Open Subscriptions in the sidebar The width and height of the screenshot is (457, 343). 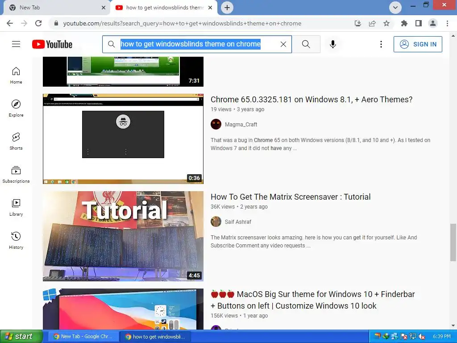point(16,175)
